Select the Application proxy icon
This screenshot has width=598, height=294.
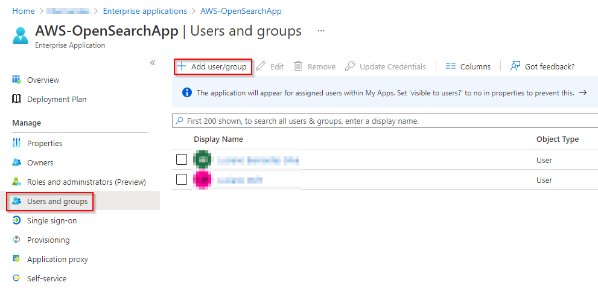[x=16, y=259]
